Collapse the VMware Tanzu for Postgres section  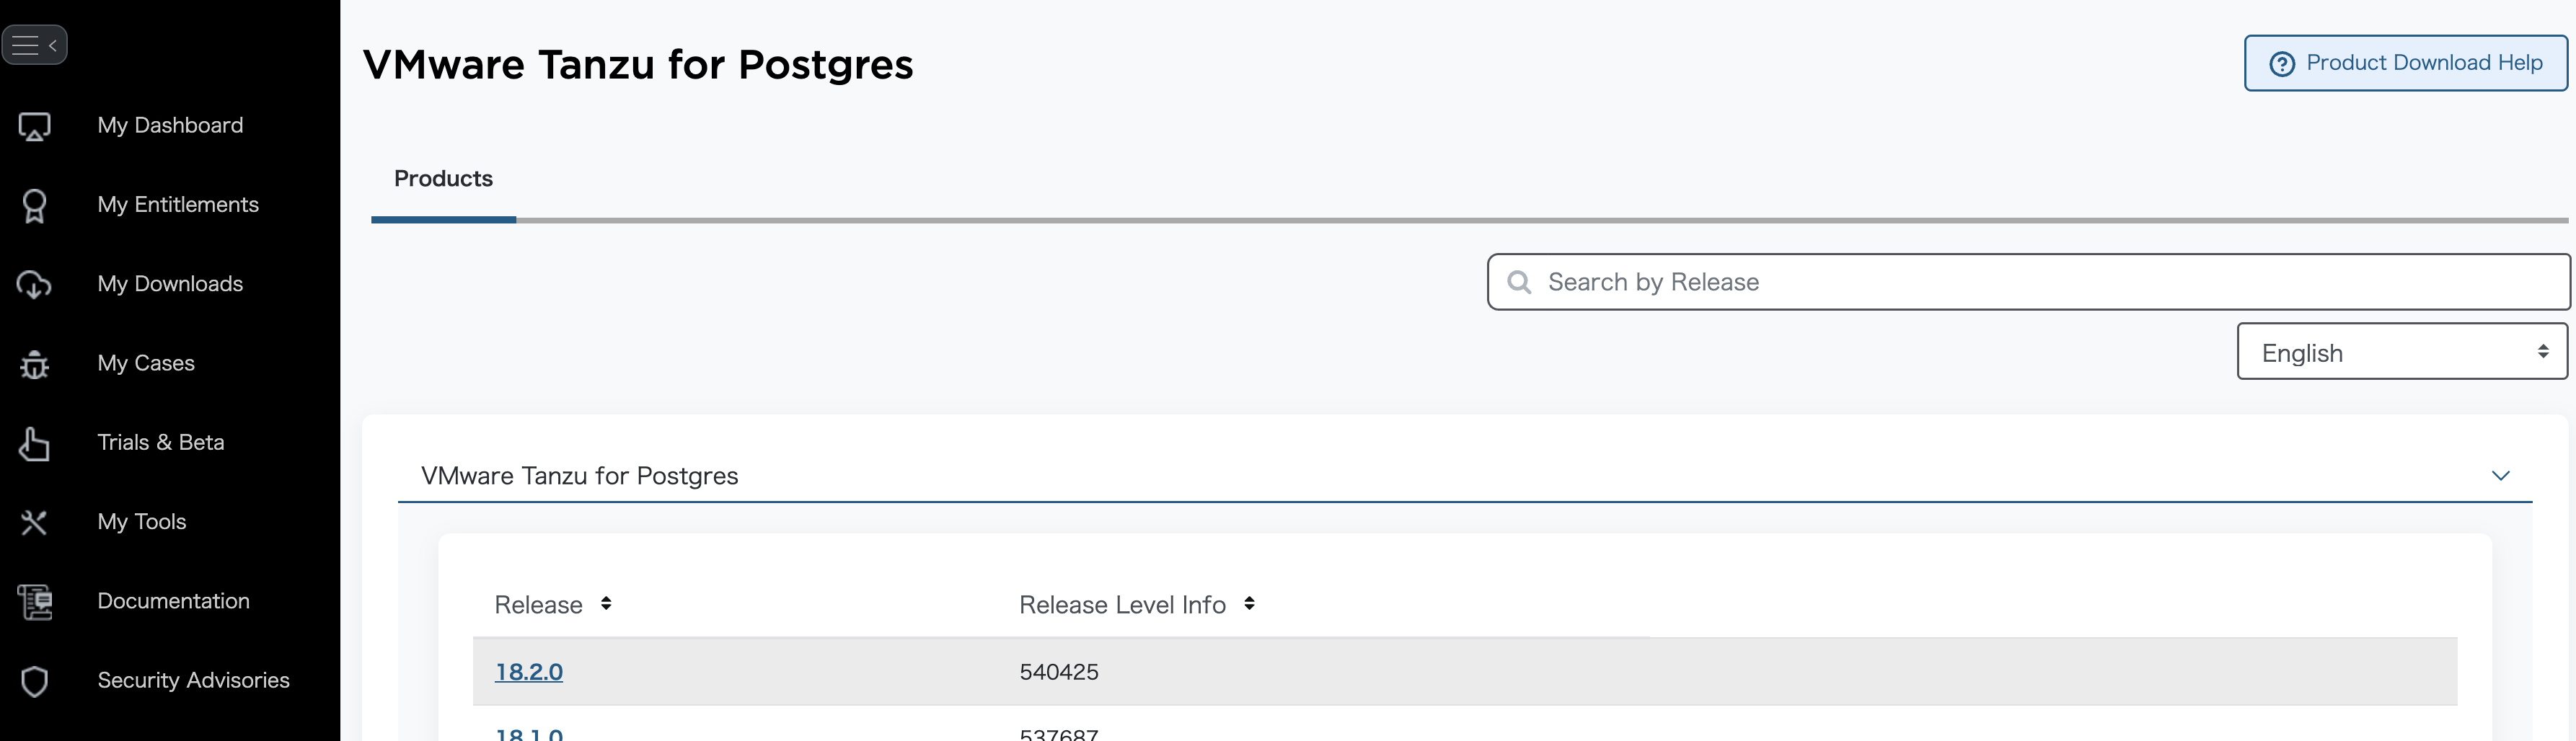[2500, 476]
